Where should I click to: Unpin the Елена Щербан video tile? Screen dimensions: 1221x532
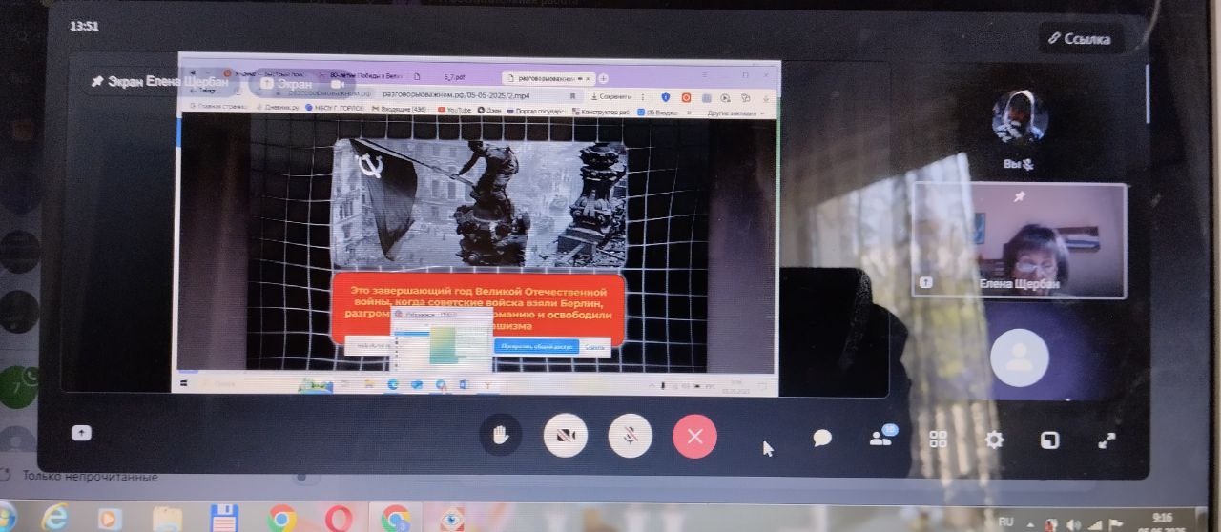1019,196
